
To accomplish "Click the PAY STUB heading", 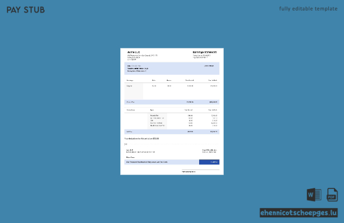I will pyautogui.click(x=26, y=10).
